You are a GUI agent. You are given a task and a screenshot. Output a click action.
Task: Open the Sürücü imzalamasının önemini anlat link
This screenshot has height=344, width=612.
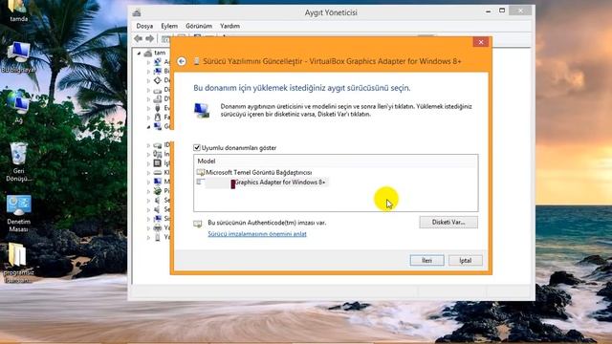point(257,234)
